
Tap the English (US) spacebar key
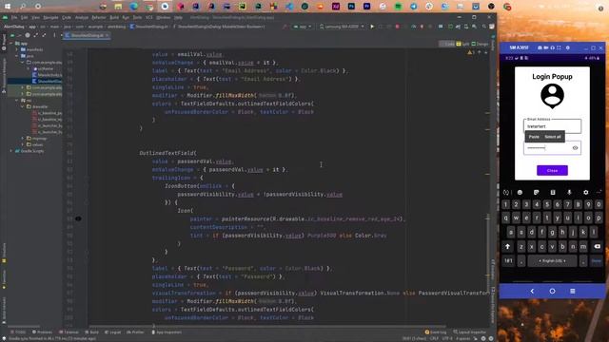tap(552, 261)
